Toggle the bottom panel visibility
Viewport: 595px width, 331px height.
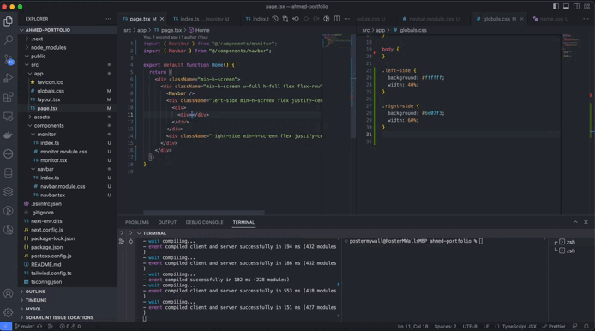point(566,7)
